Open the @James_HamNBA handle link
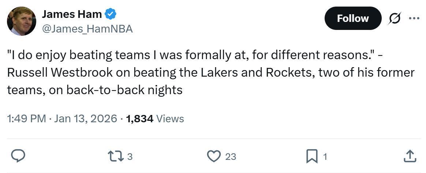This screenshot has height=173, width=426. pos(87,29)
